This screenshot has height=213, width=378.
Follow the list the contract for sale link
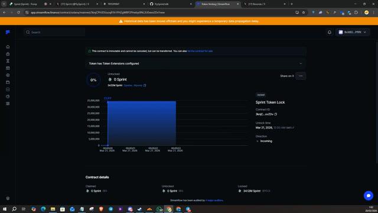[x=200, y=51]
